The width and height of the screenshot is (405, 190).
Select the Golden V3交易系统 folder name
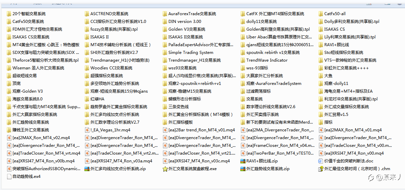pos(187,29)
